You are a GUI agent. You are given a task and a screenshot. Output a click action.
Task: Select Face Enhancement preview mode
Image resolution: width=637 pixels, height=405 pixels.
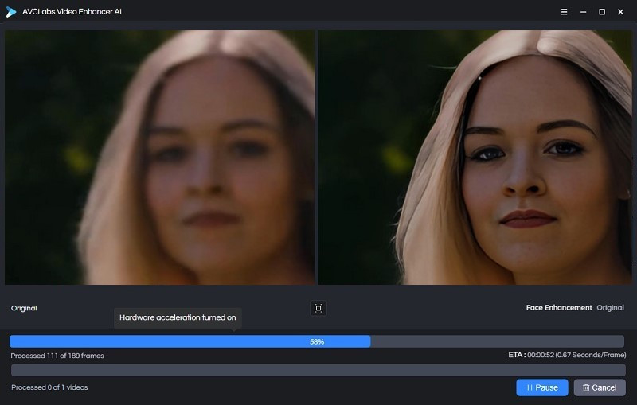(x=559, y=308)
